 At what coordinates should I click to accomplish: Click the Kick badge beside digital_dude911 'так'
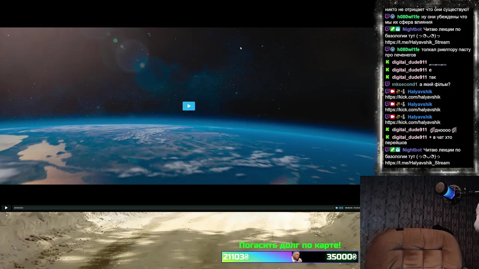coord(387,77)
